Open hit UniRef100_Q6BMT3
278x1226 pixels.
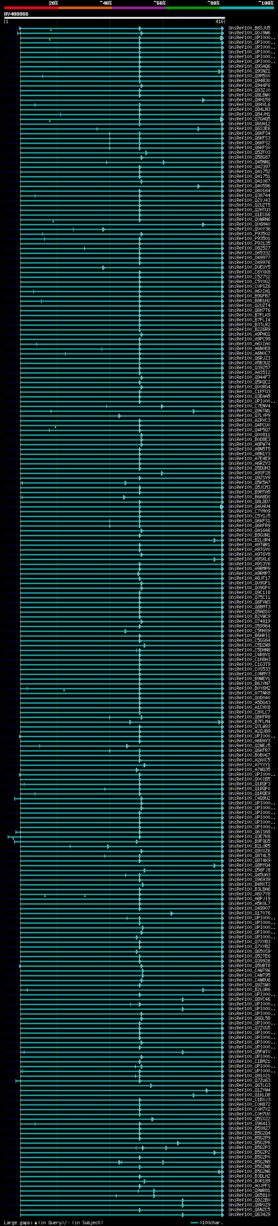click(x=249, y=607)
